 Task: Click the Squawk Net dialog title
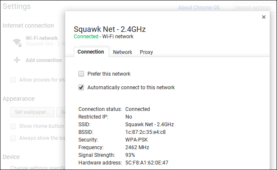click(x=110, y=29)
